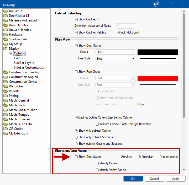
Task: Click the DoorMaster LT folder icon
Action: coord(6,16)
